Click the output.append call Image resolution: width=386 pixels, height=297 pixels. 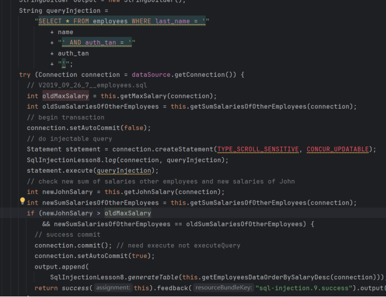pos(54,266)
